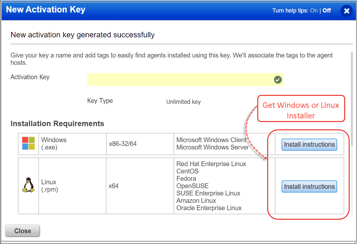Turn help tips On
This screenshot has height=244, width=357.
314,11
